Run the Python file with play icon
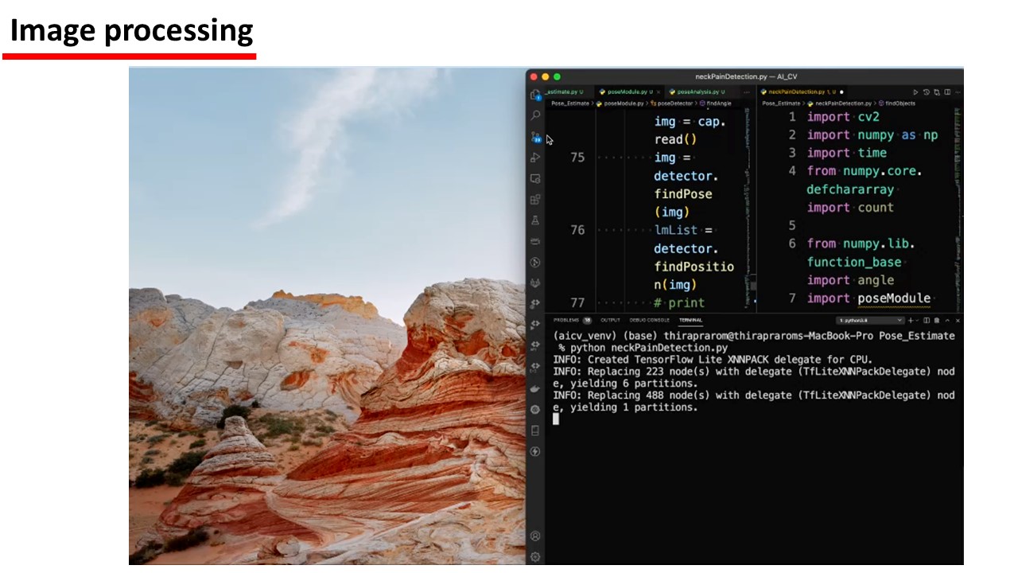This screenshot has width=1018, height=573. point(915,92)
